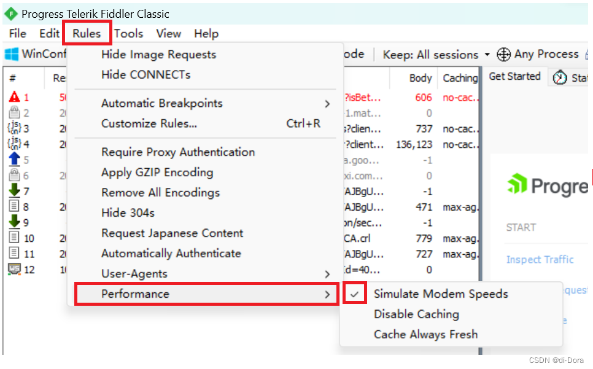Select session 8 document icon
593x369 pixels.
14,206
